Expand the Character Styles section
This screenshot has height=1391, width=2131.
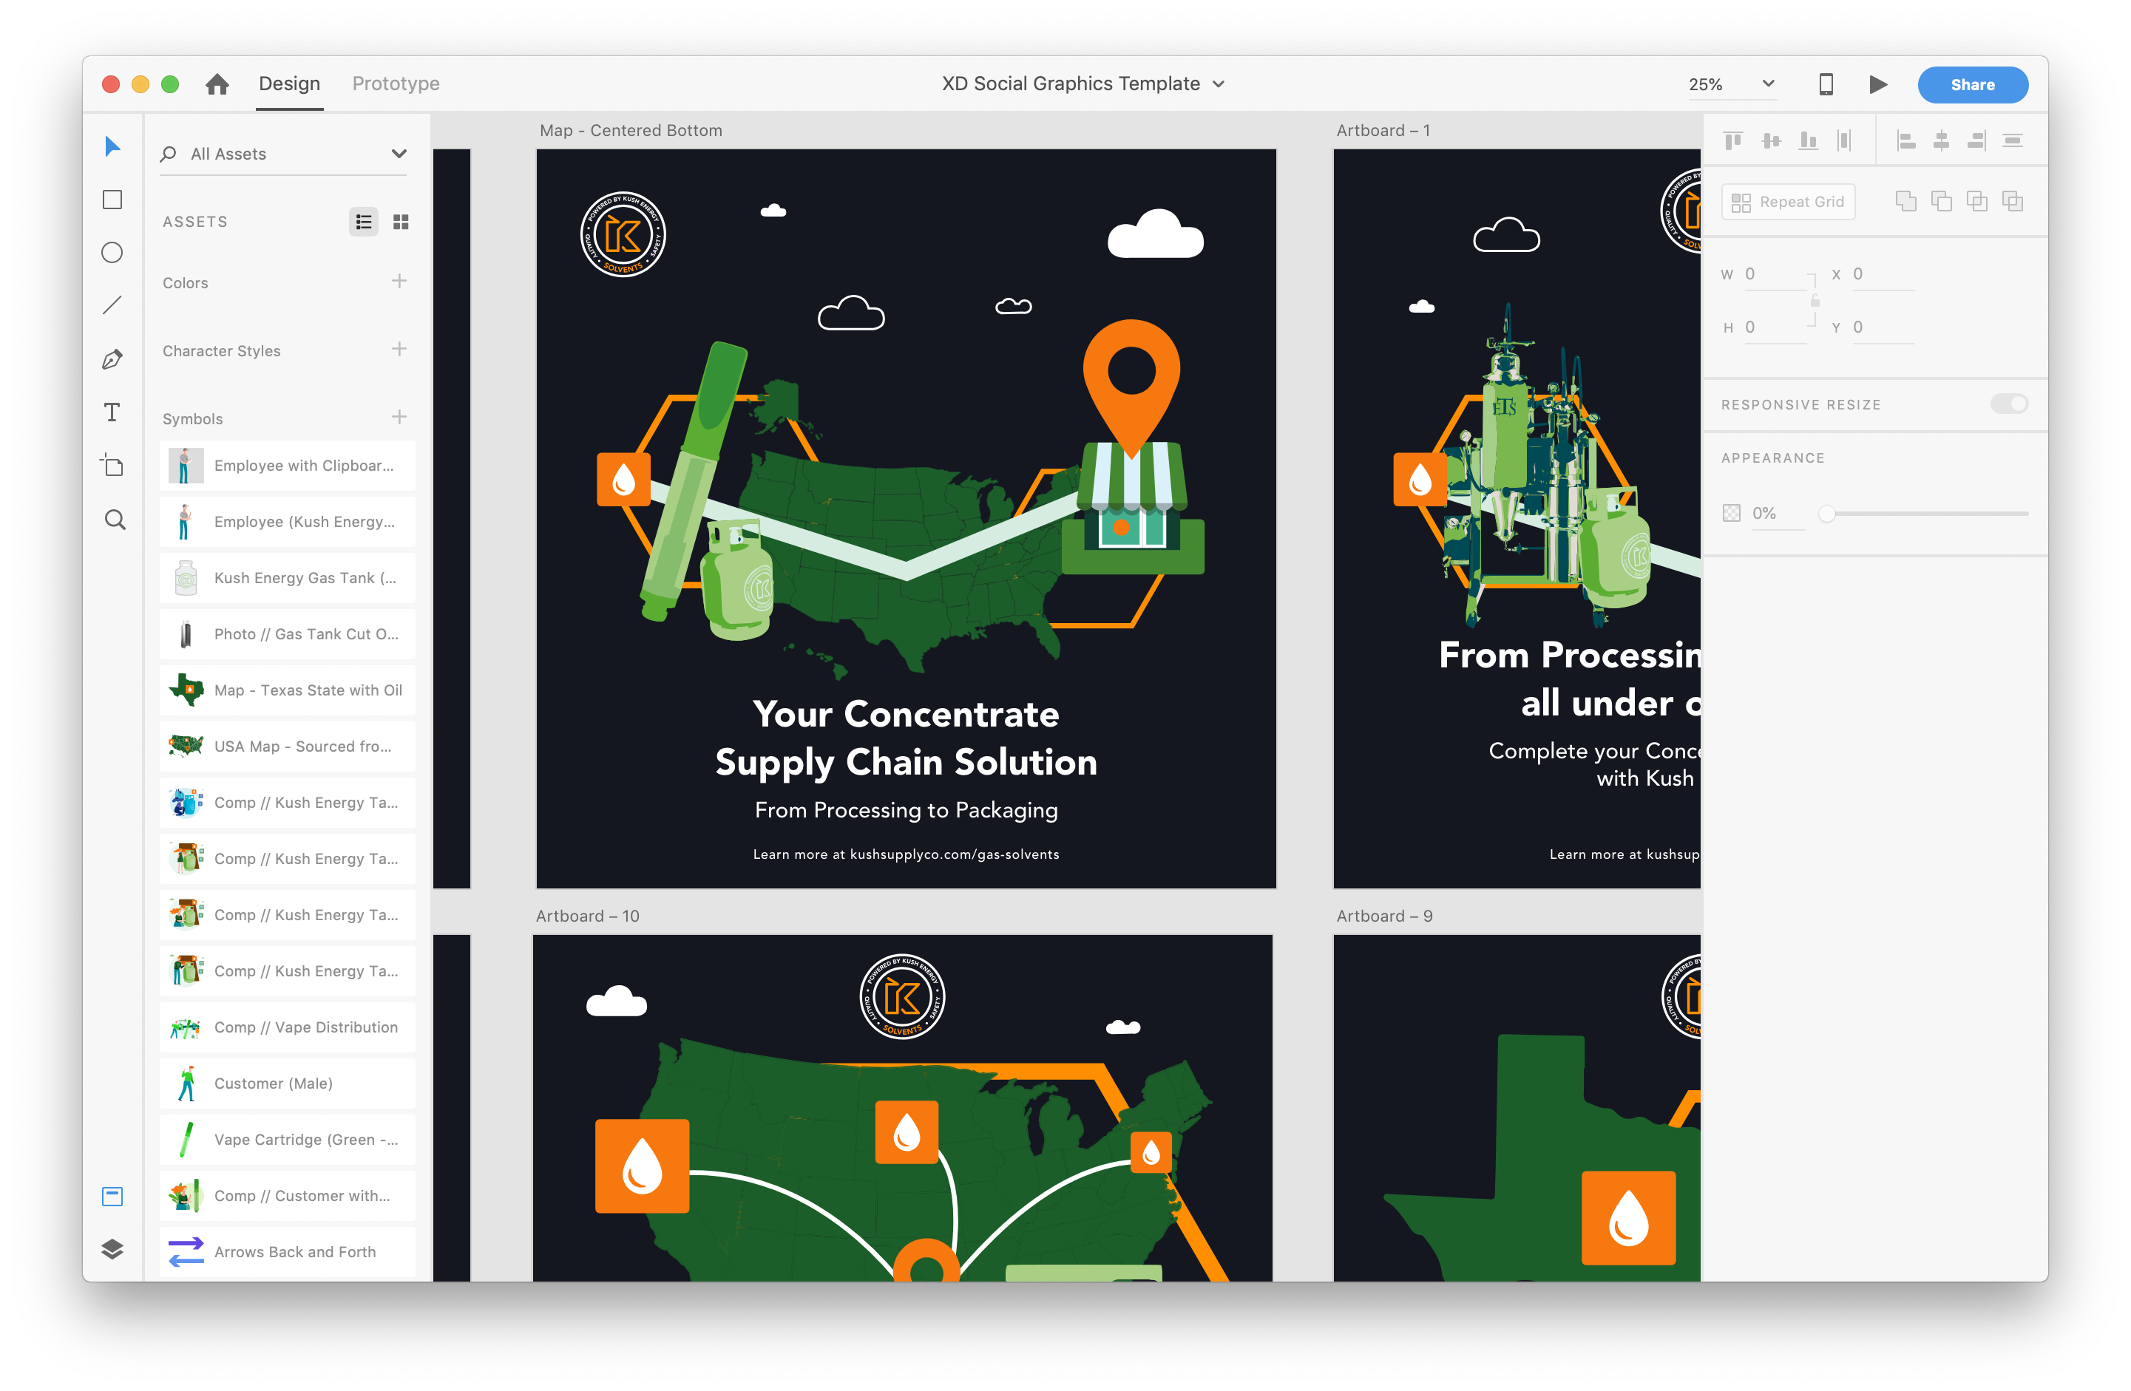coord(220,351)
